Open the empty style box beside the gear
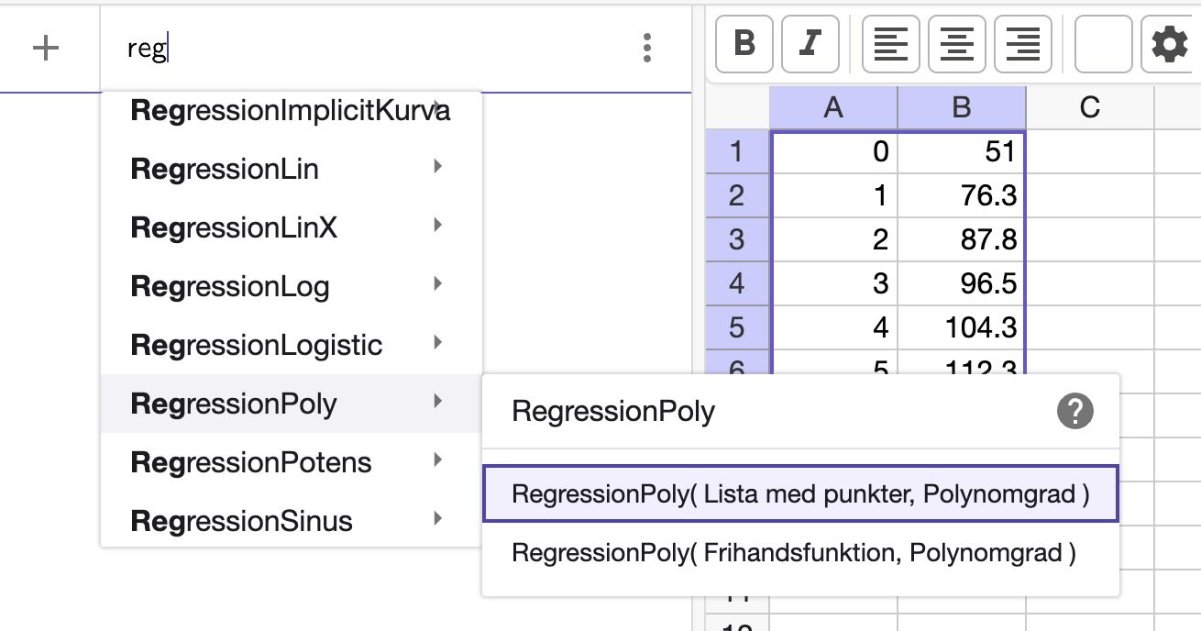 click(x=1103, y=43)
